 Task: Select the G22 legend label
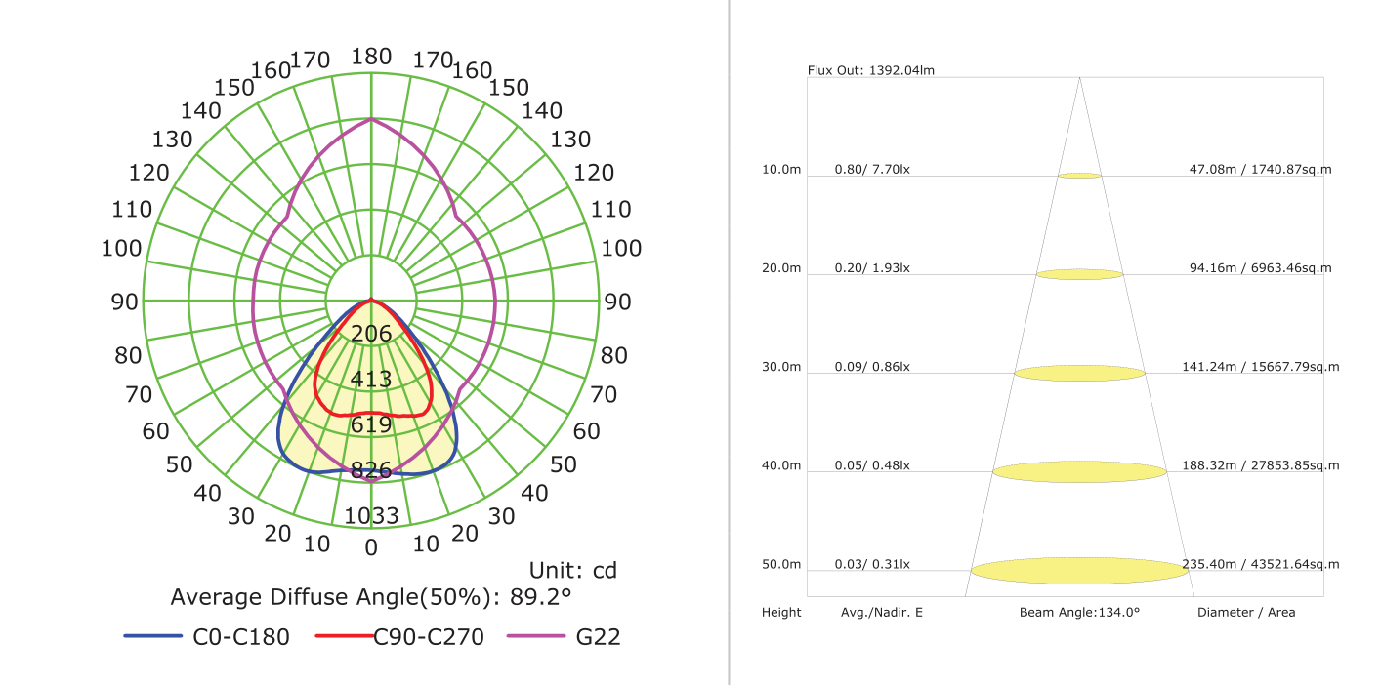[599, 637]
